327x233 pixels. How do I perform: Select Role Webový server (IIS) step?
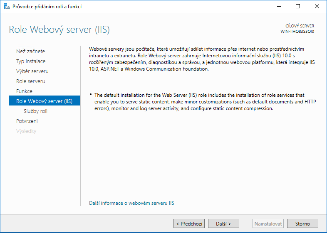(44, 101)
